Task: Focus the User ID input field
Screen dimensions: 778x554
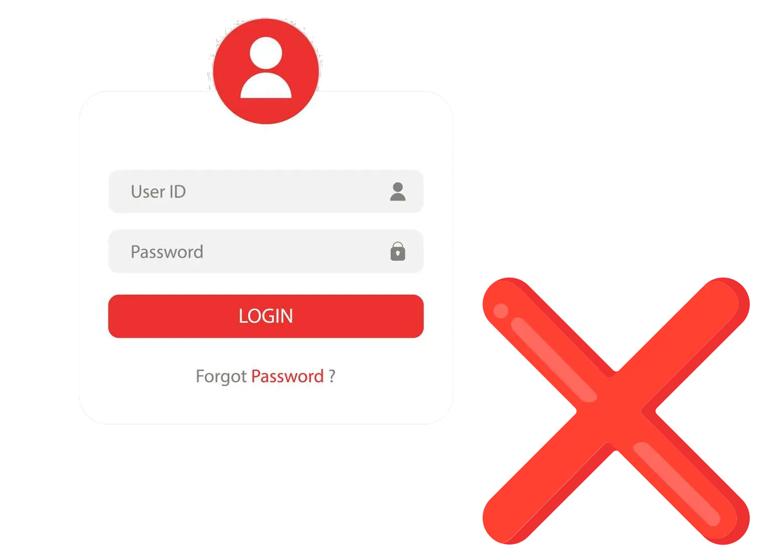Action: [x=266, y=191]
